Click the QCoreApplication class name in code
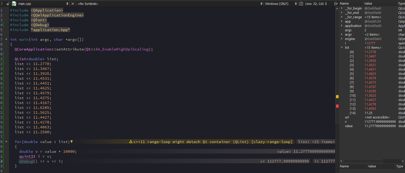 (x=33, y=49)
